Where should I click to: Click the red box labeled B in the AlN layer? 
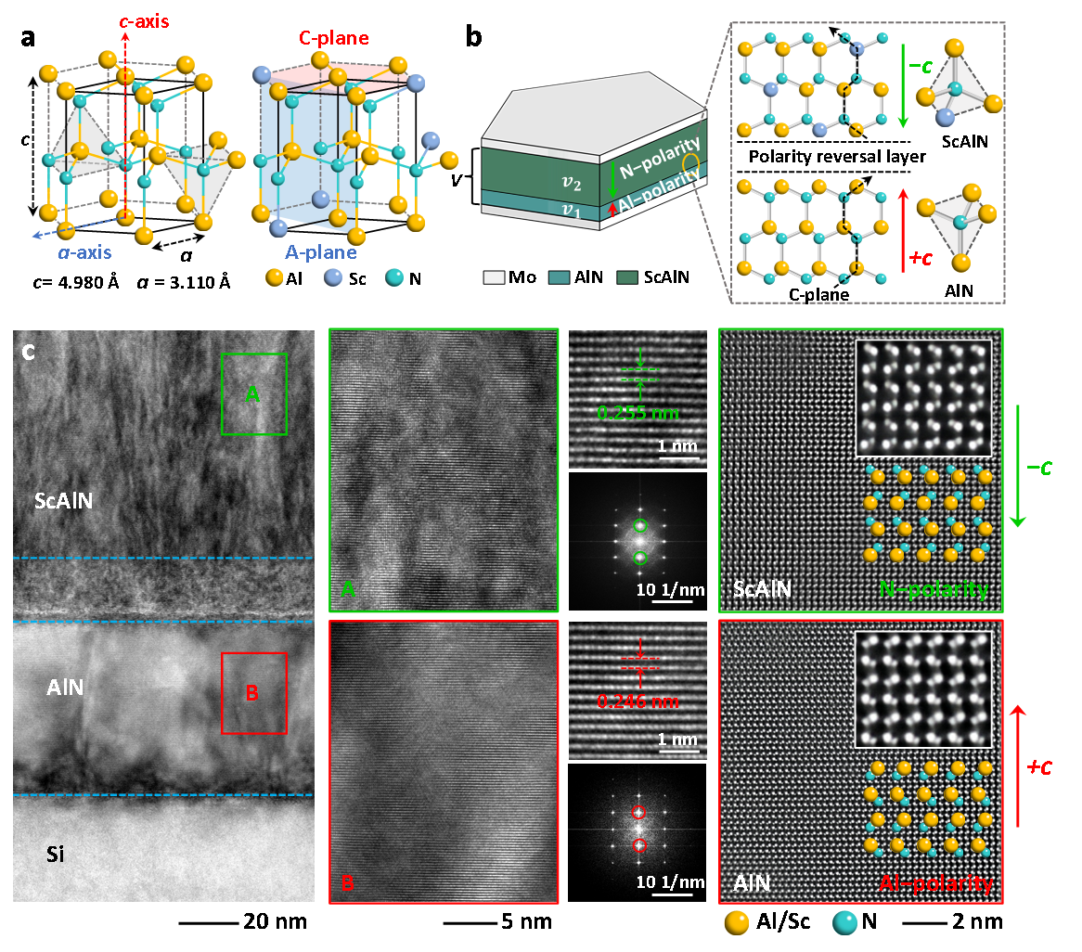point(253,693)
